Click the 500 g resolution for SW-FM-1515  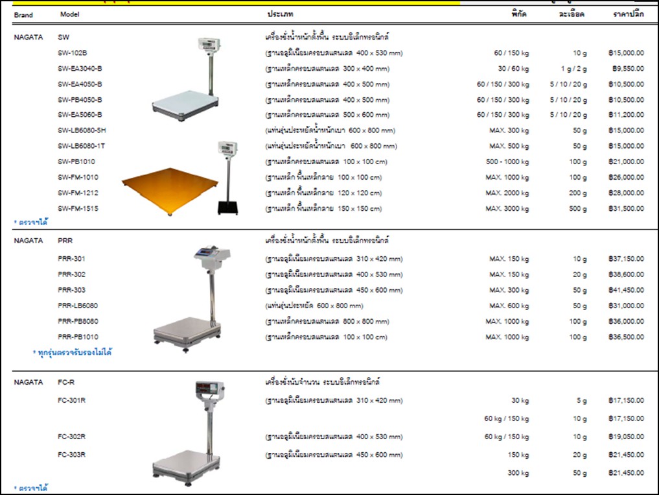tap(578, 208)
